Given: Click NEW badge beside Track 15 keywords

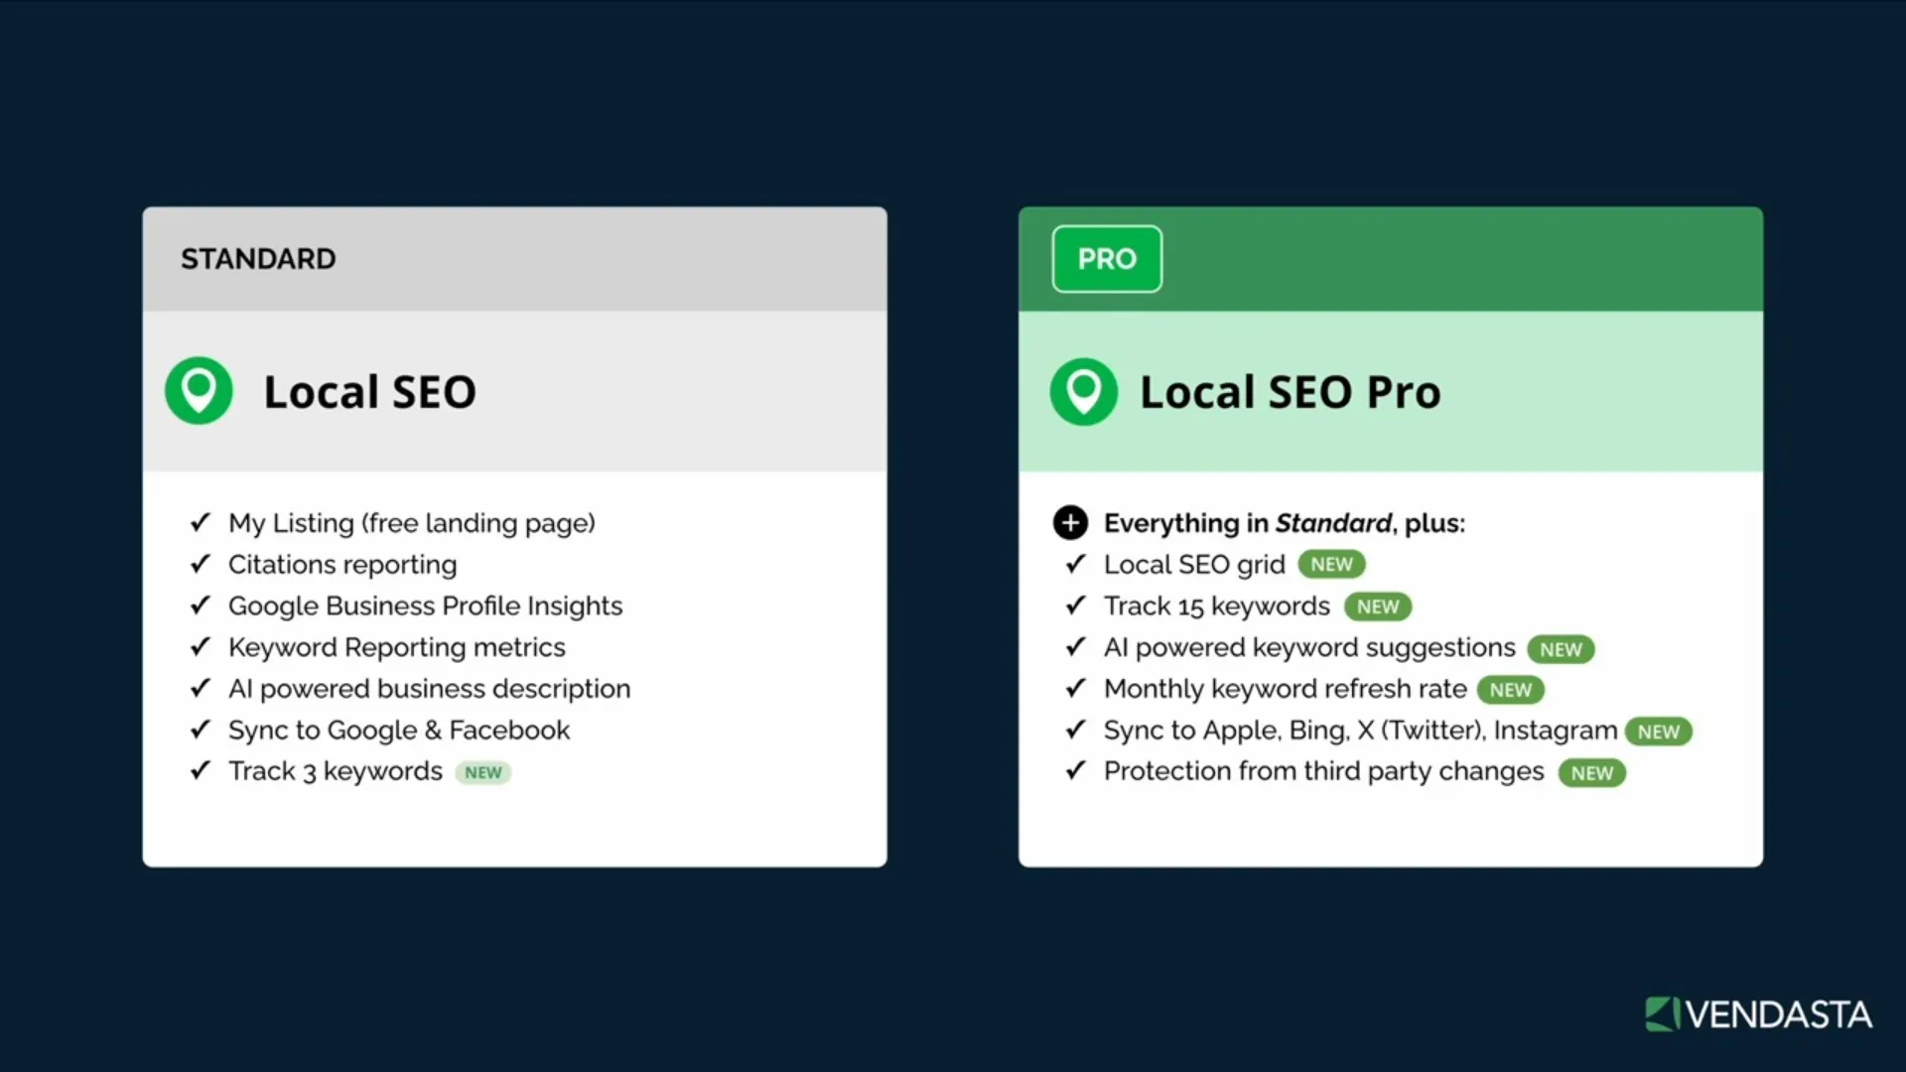Looking at the screenshot, I should tap(1378, 606).
